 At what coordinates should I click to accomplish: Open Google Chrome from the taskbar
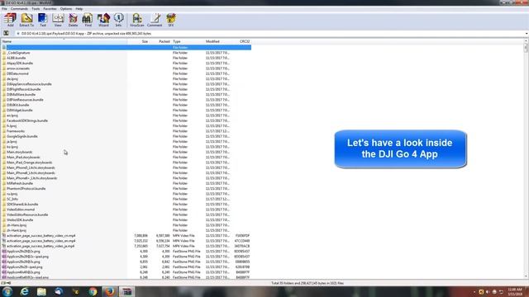[x=93, y=291]
